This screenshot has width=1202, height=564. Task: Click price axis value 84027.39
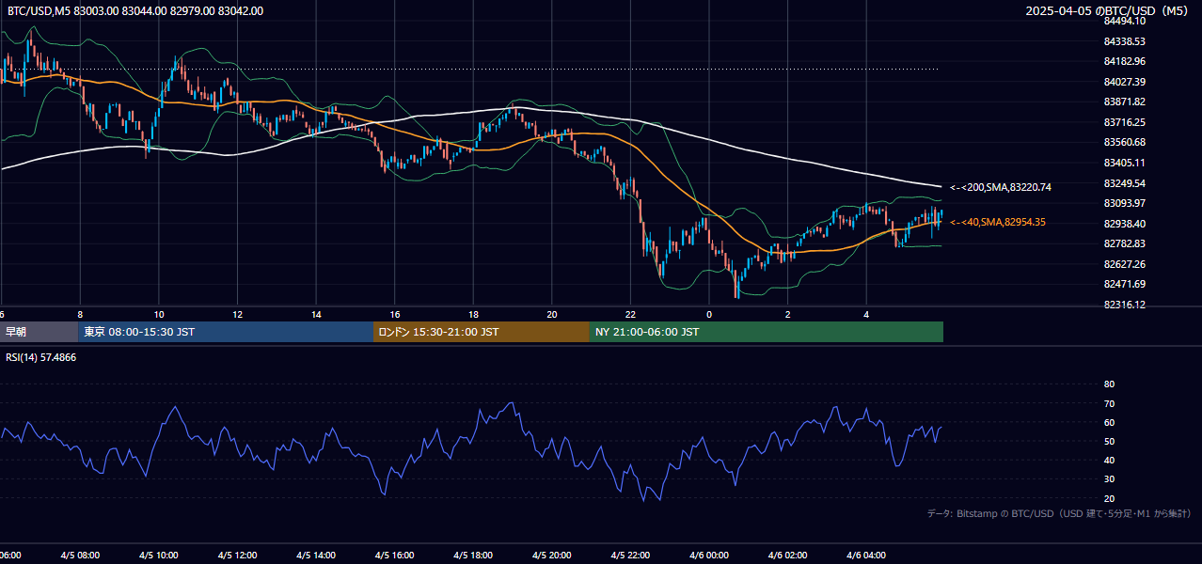pos(1124,82)
